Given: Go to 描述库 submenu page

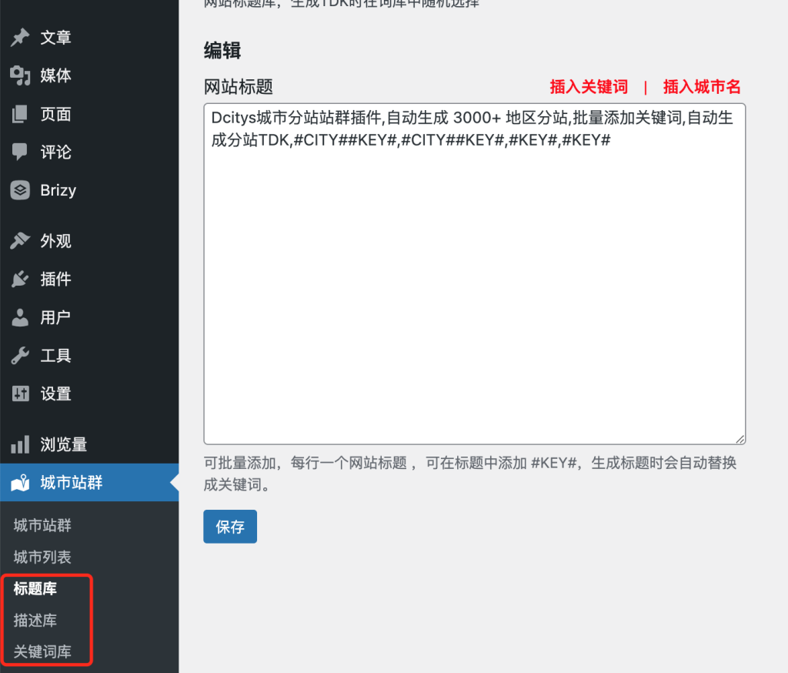Looking at the screenshot, I should 35,621.
